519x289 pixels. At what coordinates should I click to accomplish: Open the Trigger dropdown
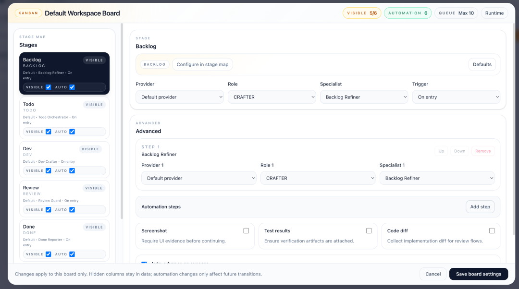coord(456,97)
